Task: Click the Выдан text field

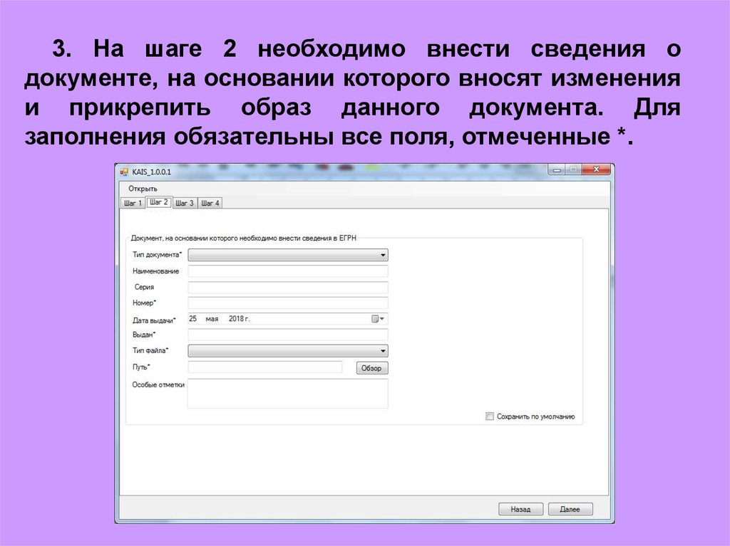Action: coord(287,335)
